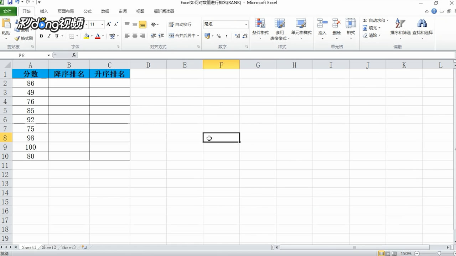This screenshot has width=456, height=256.
Task: Click the insert function fx icon
Action: tap(74, 55)
